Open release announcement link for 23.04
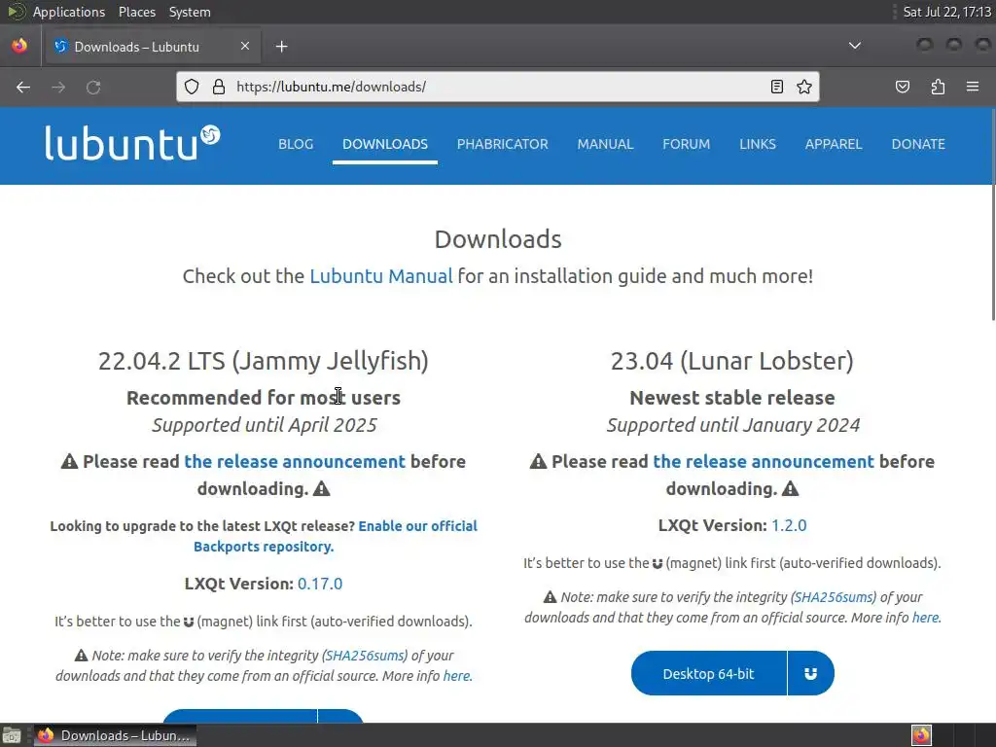 [x=764, y=462]
